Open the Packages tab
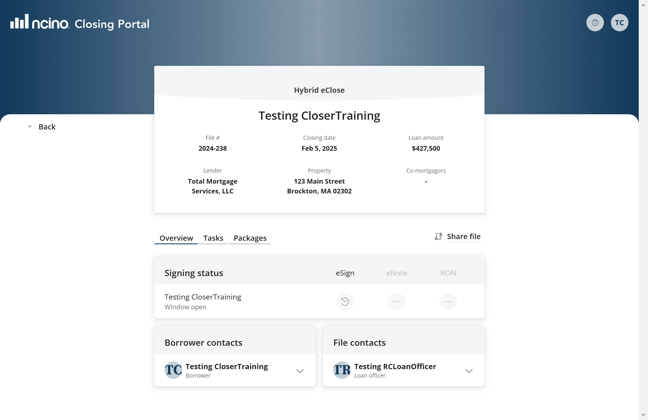648x420 pixels. coord(250,238)
